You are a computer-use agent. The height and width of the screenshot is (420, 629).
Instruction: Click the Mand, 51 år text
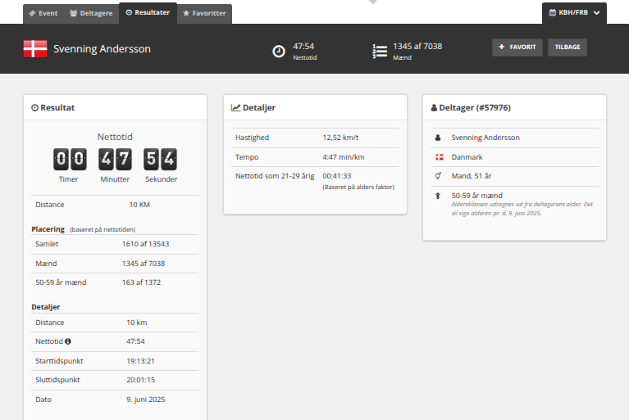pos(472,176)
